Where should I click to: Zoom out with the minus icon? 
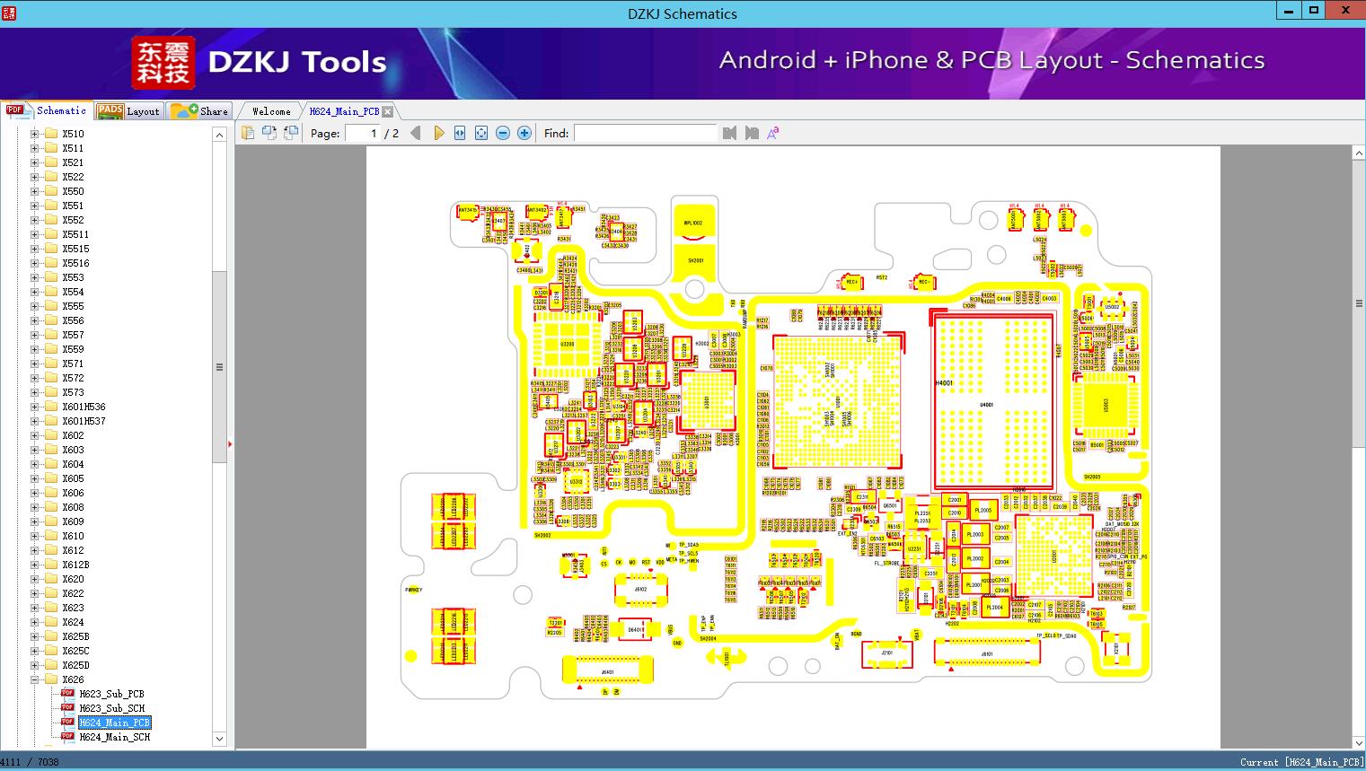click(503, 133)
